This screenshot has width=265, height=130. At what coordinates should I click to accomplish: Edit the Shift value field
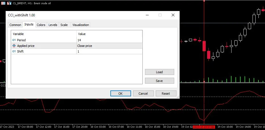(x=109, y=51)
